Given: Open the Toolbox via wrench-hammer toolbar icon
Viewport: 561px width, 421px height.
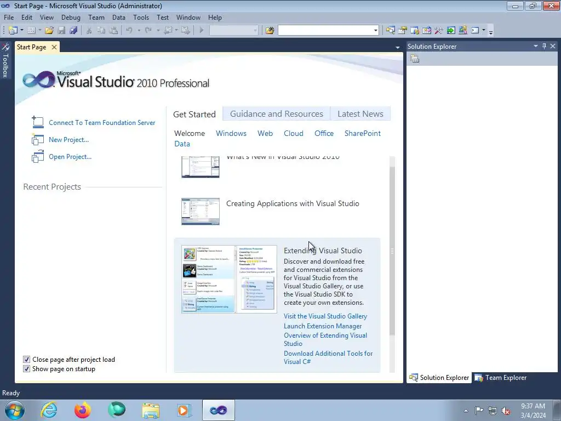Looking at the screenshot, I should tap(439, 31).
